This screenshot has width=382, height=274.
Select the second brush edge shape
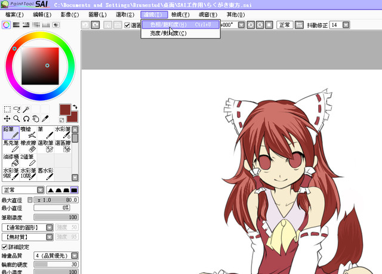point(58,190)
